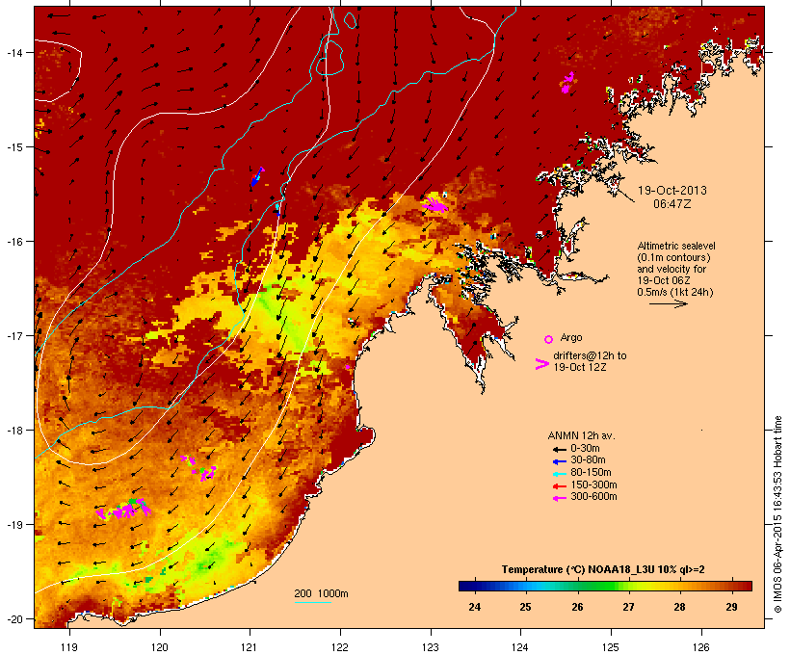Click the '0.5m/s (1kt 24h)' scale text
The width and height of the screenshot is (790, 655).
[x=675, y=292]
